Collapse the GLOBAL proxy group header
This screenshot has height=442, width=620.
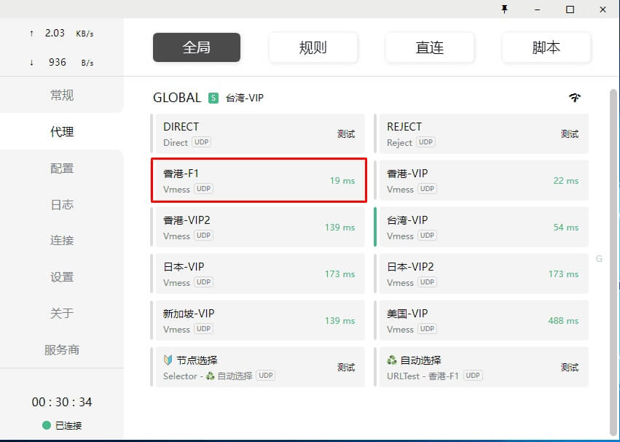(177, 98)
